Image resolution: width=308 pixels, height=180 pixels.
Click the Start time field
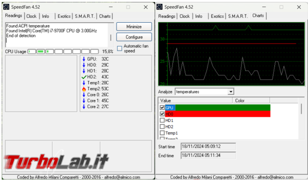(208, 146)
